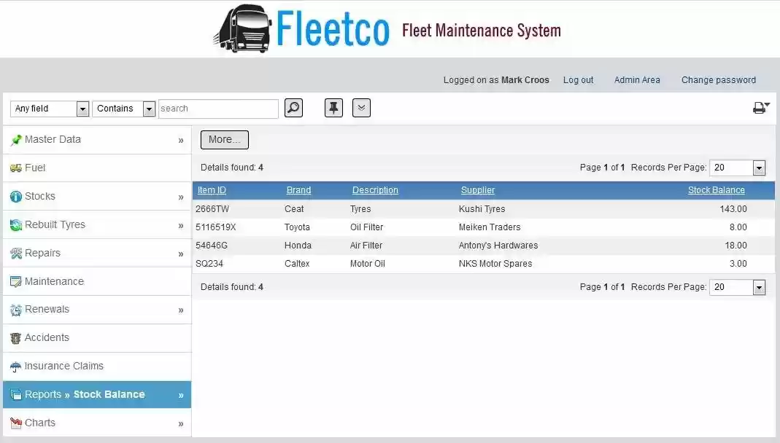This screenshot has height=443, width=780.
Task: Click the truck icon next to Fuel
Action: point(16,168)
